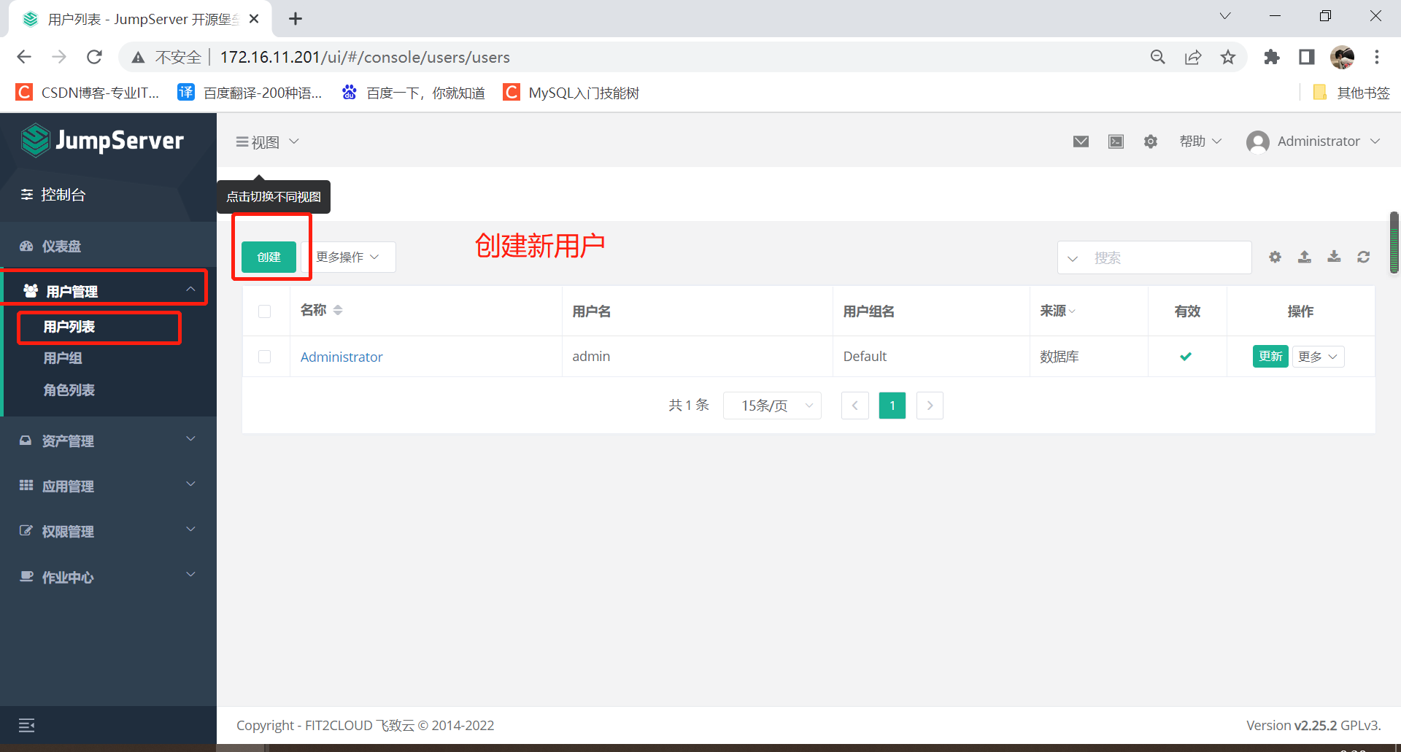Open the 更多 dropdown in Administrator row
This screenshot has width=1401, height=752.
click(1318, 357)
